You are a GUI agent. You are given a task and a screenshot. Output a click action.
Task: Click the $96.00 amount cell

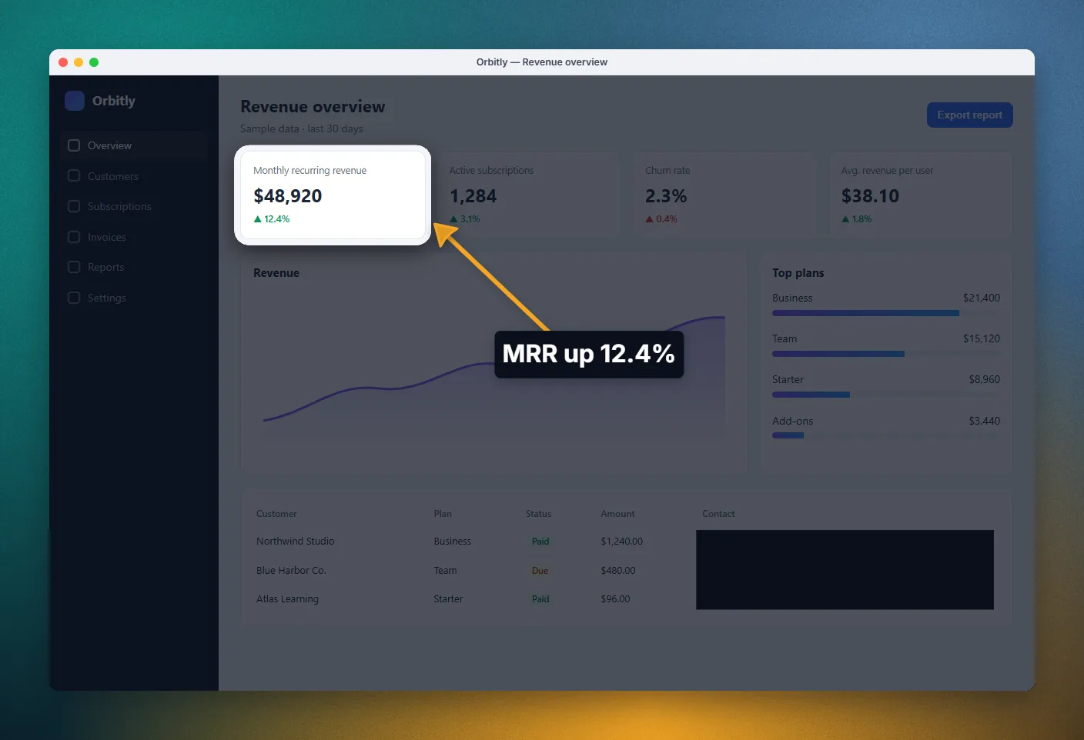coord(615,599)
